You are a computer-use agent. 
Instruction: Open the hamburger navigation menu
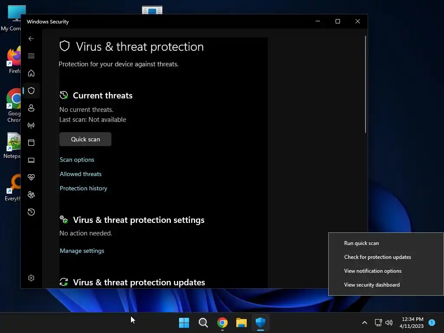(31, 56)
